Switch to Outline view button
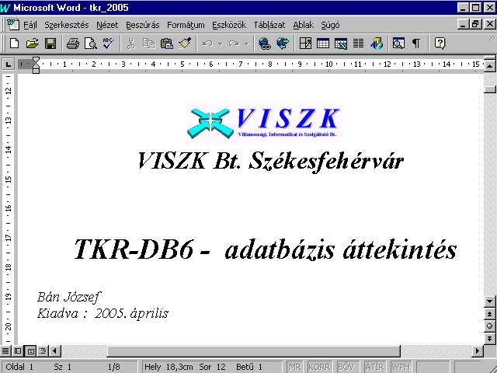This screenshot has width=497, height=373. [x=43, y=350]
